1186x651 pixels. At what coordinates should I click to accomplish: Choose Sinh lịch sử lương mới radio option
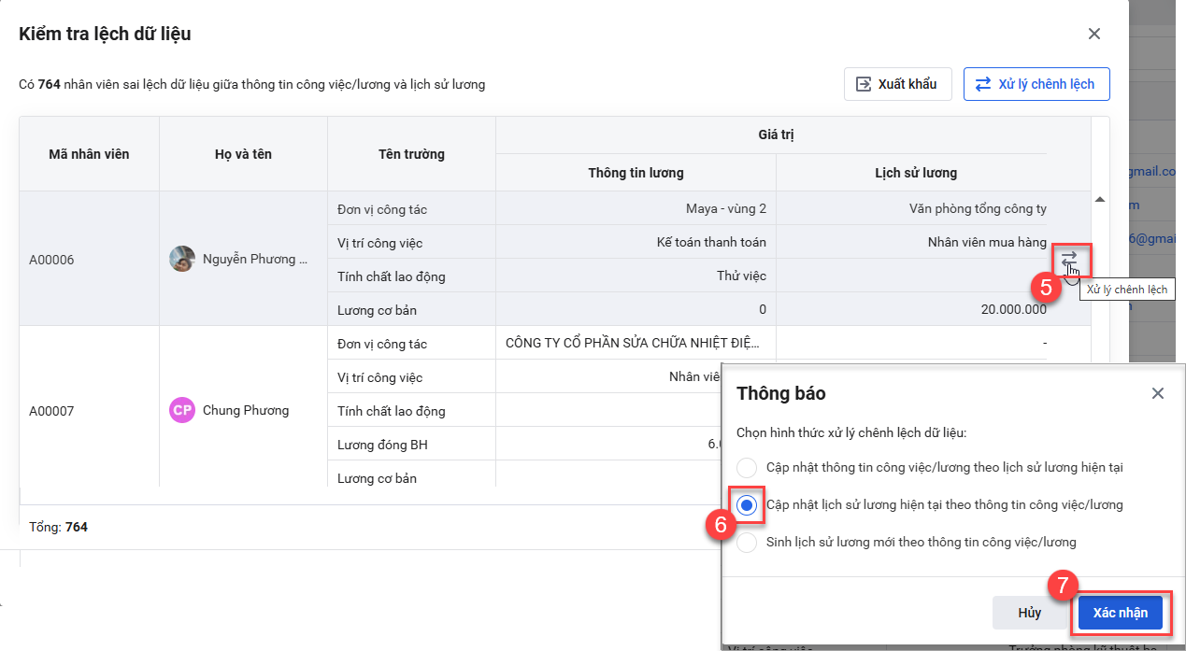747,543
